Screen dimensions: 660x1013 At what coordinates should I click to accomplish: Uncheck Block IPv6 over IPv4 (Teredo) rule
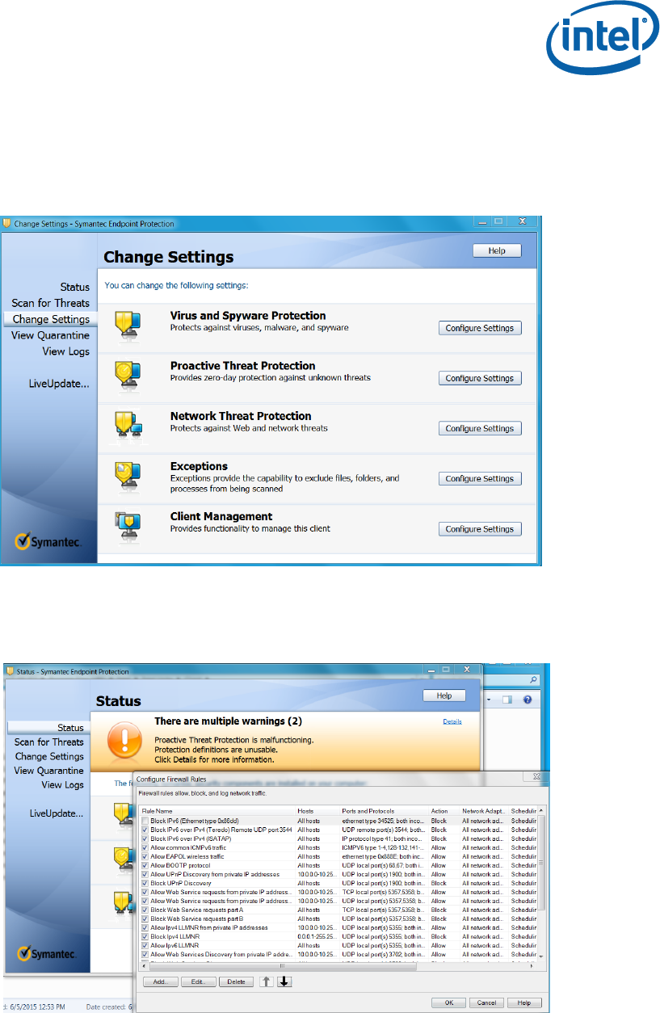[x=145, y=830]
